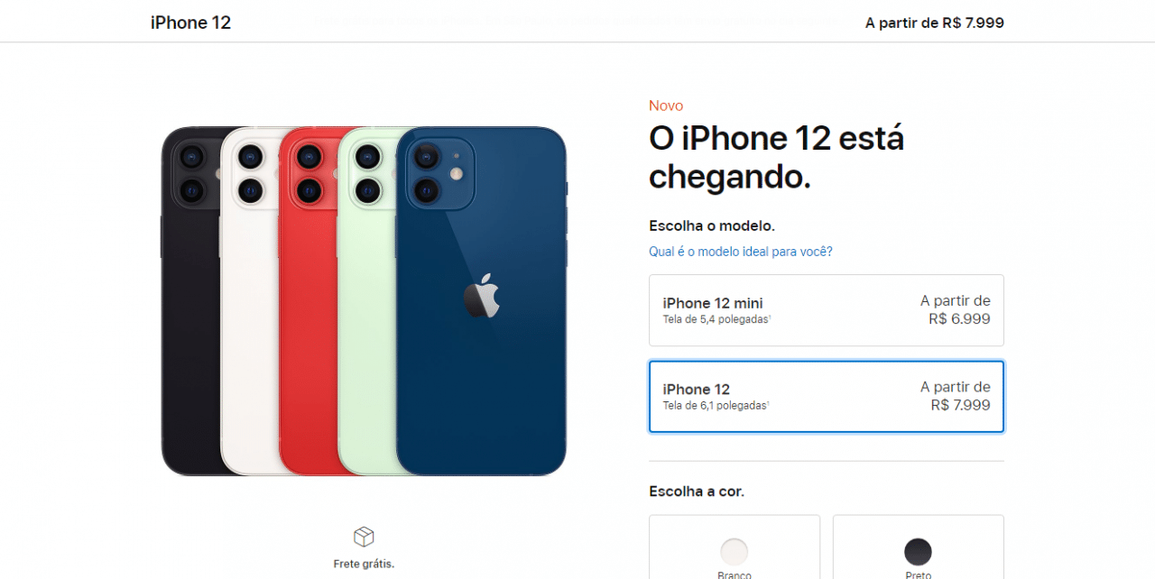Select the iPhone 12 6,1 polegadas option
The height and width of the screenshot is (579, 1155).
[x=827, y=397]
